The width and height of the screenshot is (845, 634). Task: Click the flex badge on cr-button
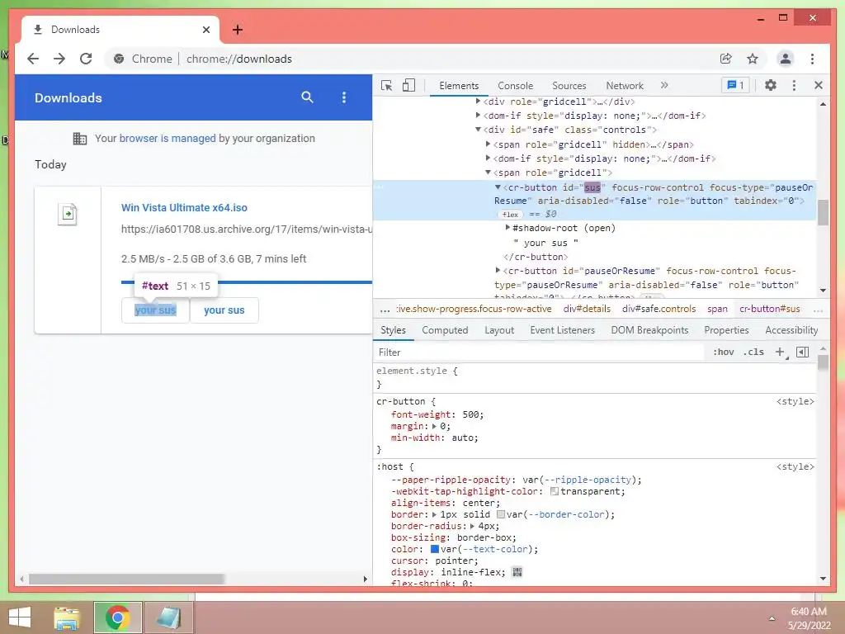point(510,215)
